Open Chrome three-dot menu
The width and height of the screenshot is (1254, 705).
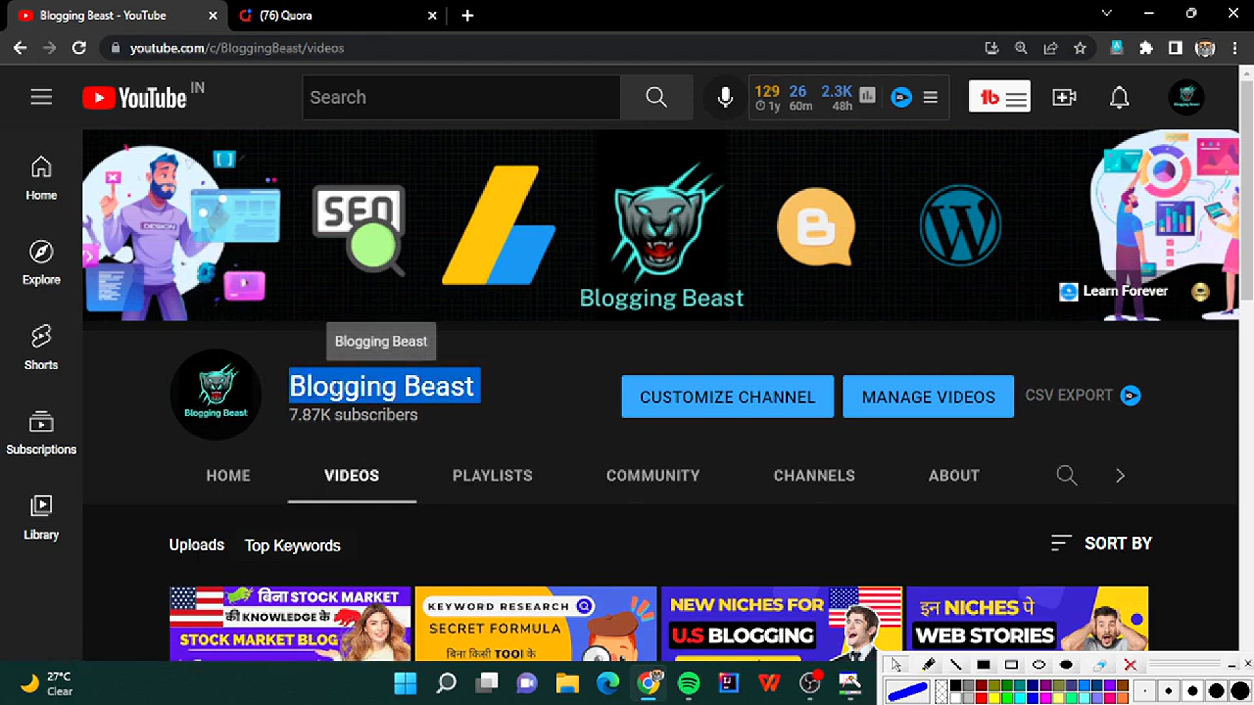point(1234,48)
